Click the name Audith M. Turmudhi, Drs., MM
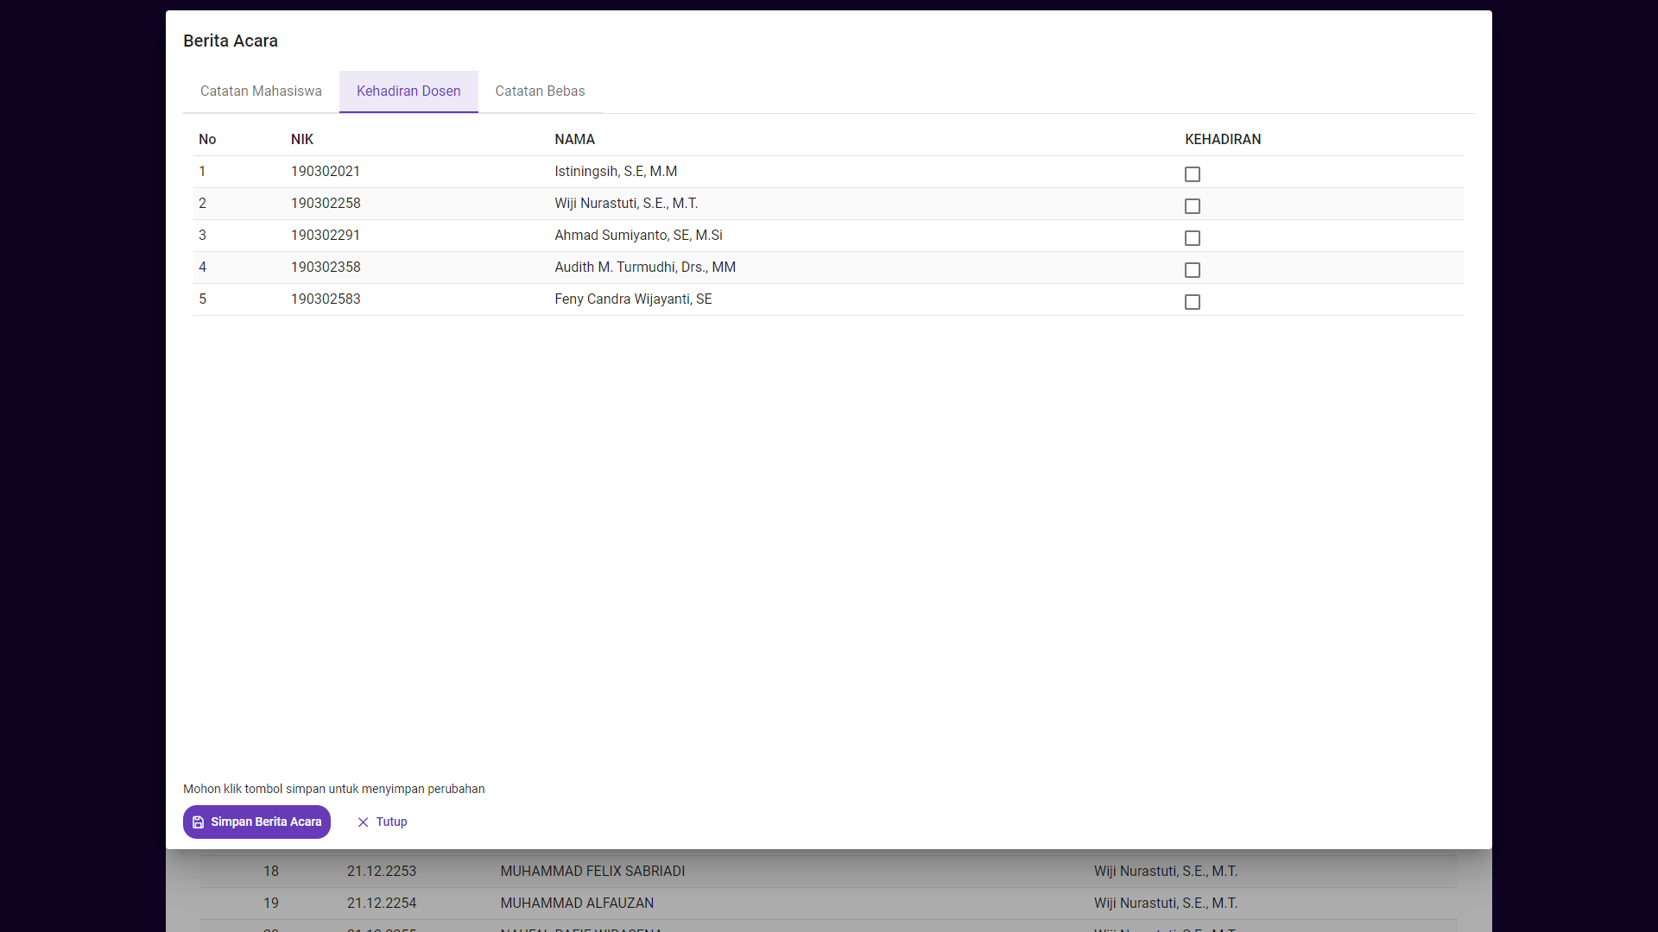 [645, 268]
